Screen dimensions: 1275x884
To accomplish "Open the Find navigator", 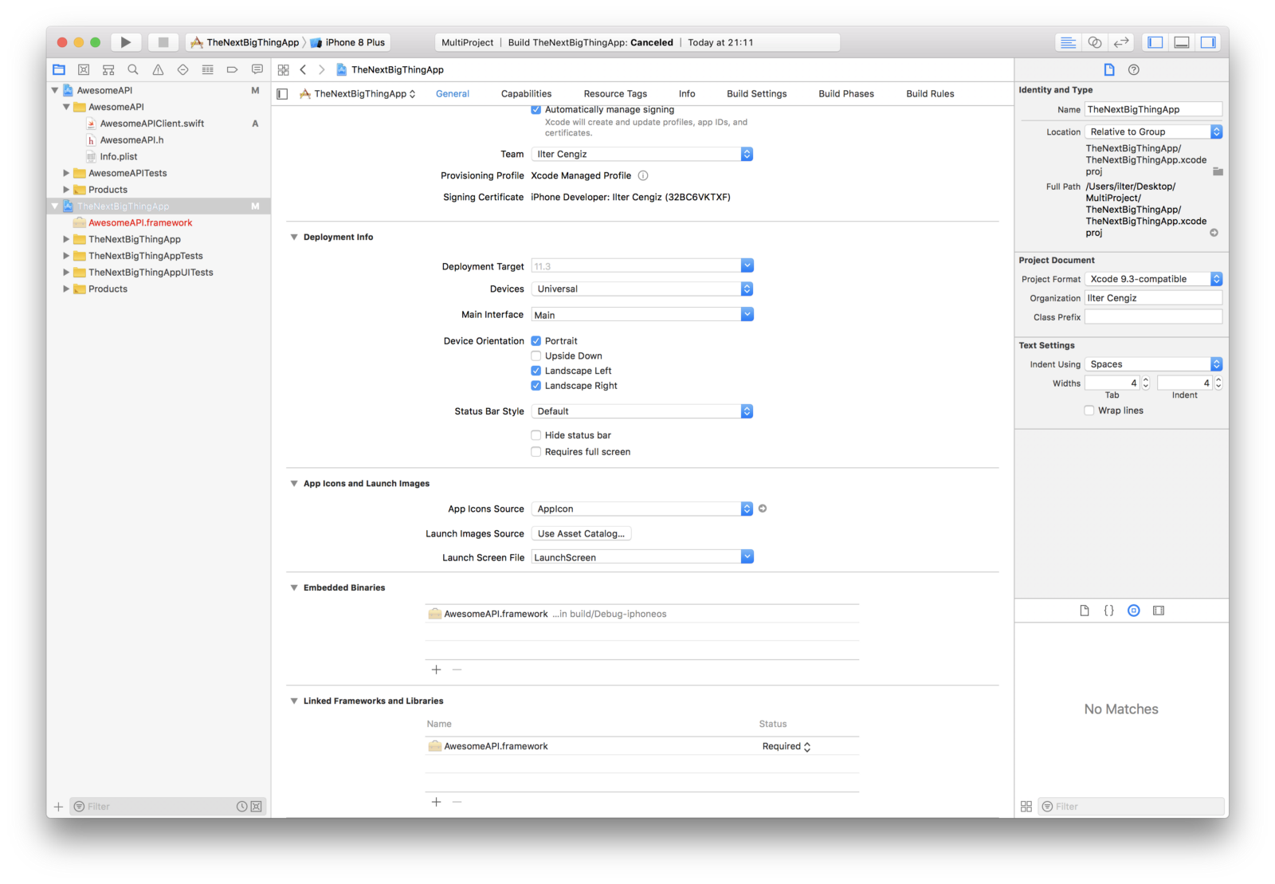I will tap(133, 69).
